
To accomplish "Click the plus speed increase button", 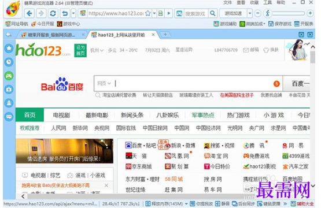I will pyautogui.click(x=310, y=13).
